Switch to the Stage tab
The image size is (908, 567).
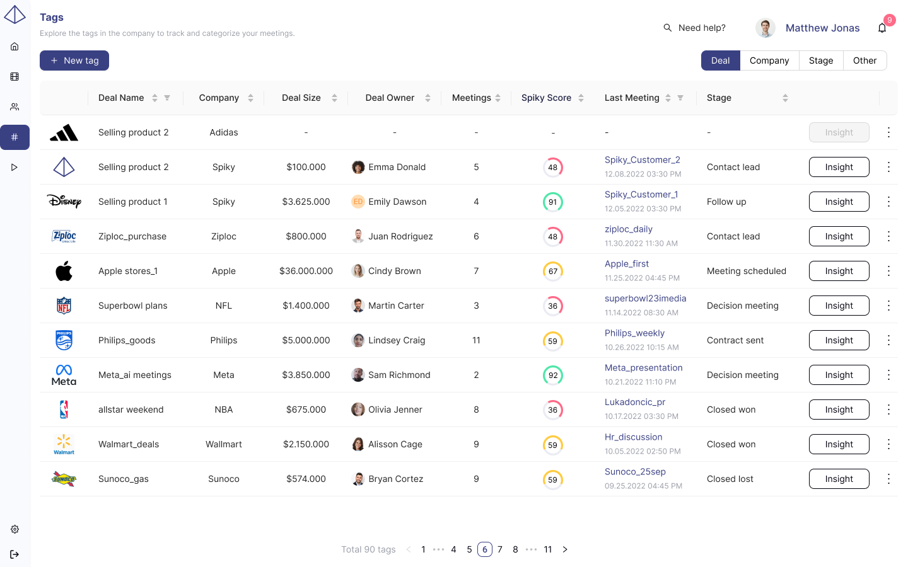click(821, 60)
